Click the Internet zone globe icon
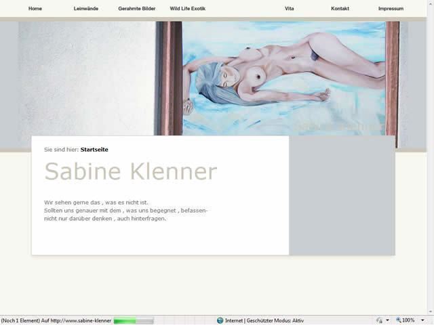This screenshot has width=434, height=325. [220, 320]
